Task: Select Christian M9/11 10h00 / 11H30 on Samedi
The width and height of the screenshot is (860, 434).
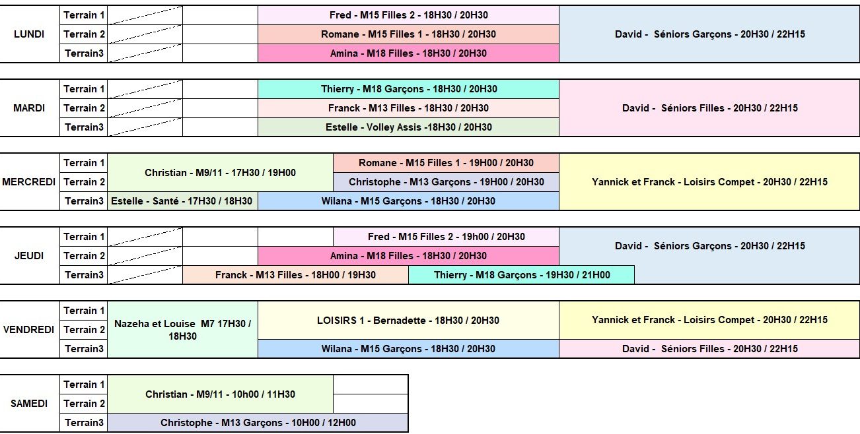Action: (x=220, y=394)
